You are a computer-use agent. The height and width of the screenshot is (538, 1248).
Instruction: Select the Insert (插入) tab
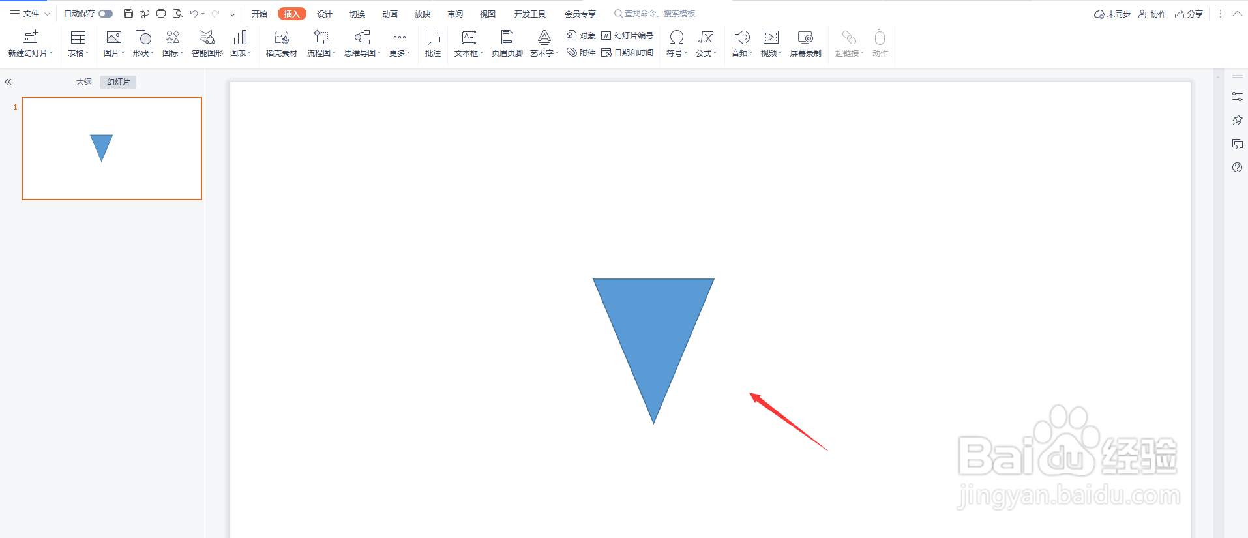click(291, 14)
